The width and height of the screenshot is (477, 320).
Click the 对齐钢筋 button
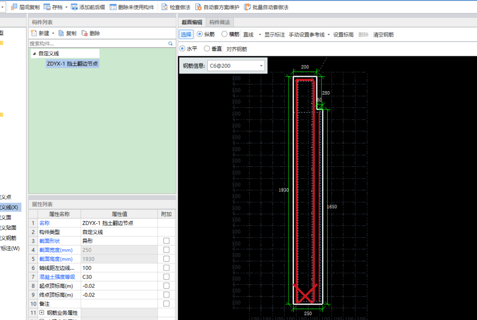(236, 49)
